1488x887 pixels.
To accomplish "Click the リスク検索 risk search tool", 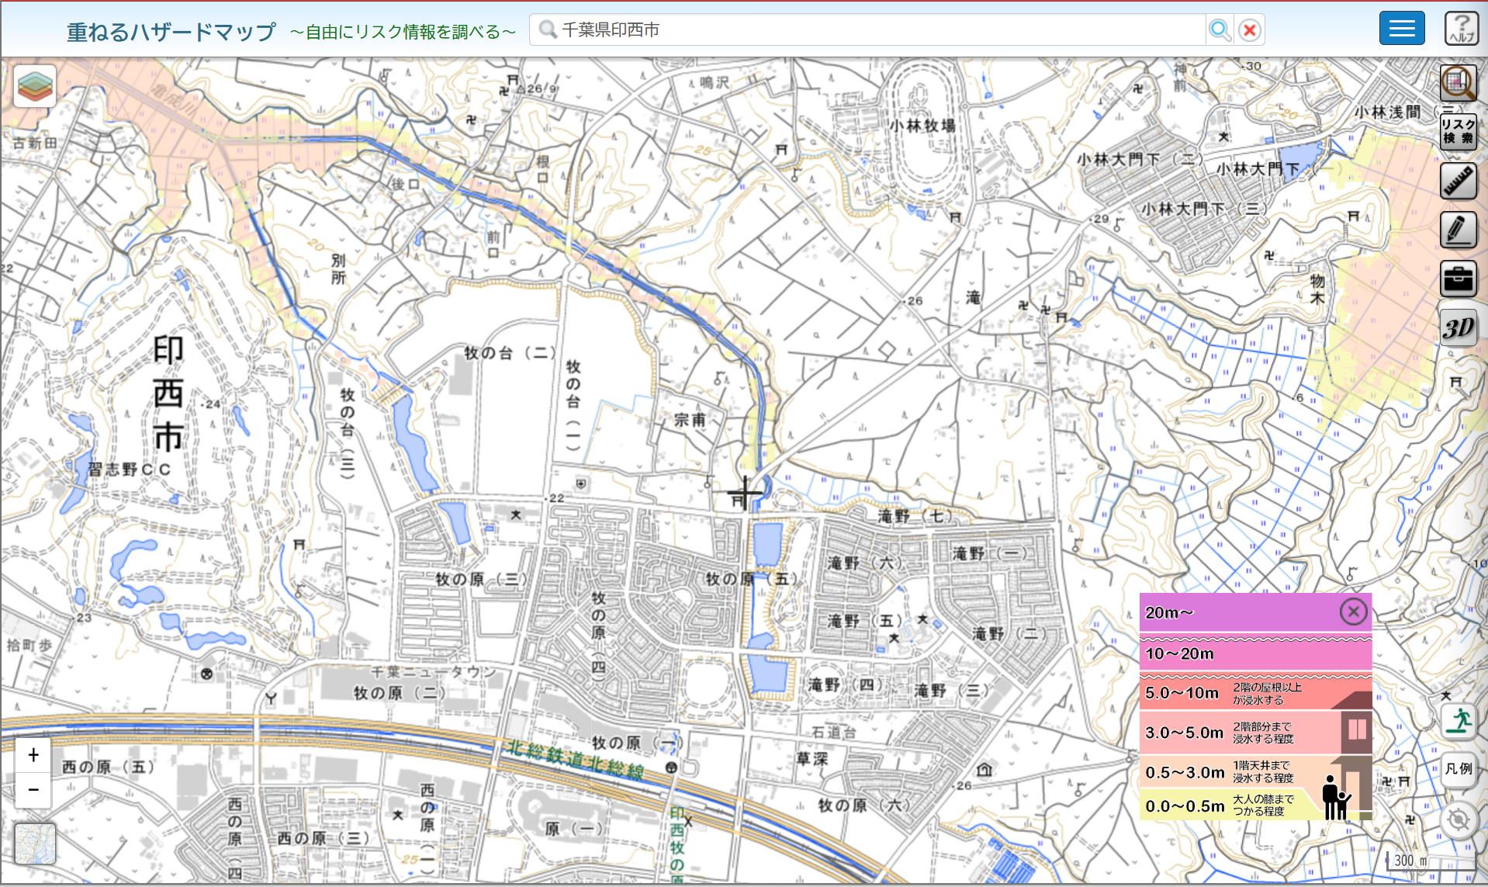I will (1459, 132).
